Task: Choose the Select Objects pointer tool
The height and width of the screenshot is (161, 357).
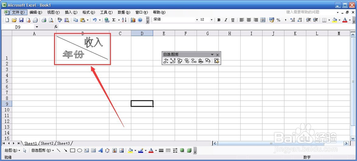Action: tap(25, 150)
